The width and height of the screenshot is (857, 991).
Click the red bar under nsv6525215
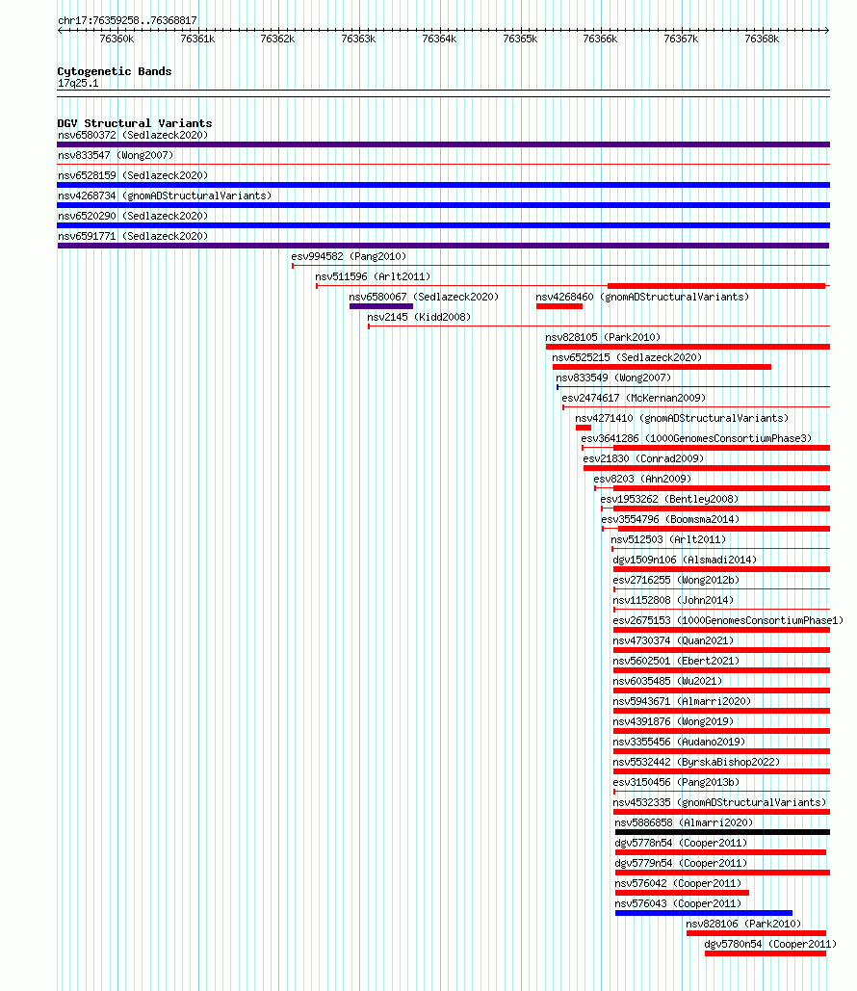pos(662,367)
